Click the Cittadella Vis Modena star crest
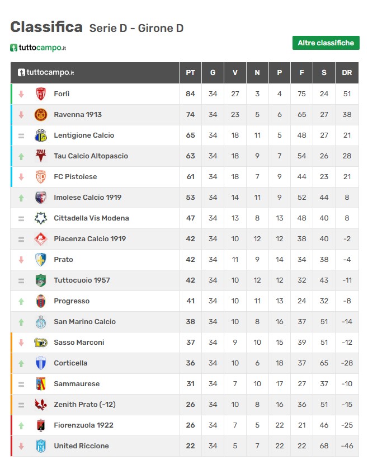Screen dimensions: 368x464 coord(41,218)
